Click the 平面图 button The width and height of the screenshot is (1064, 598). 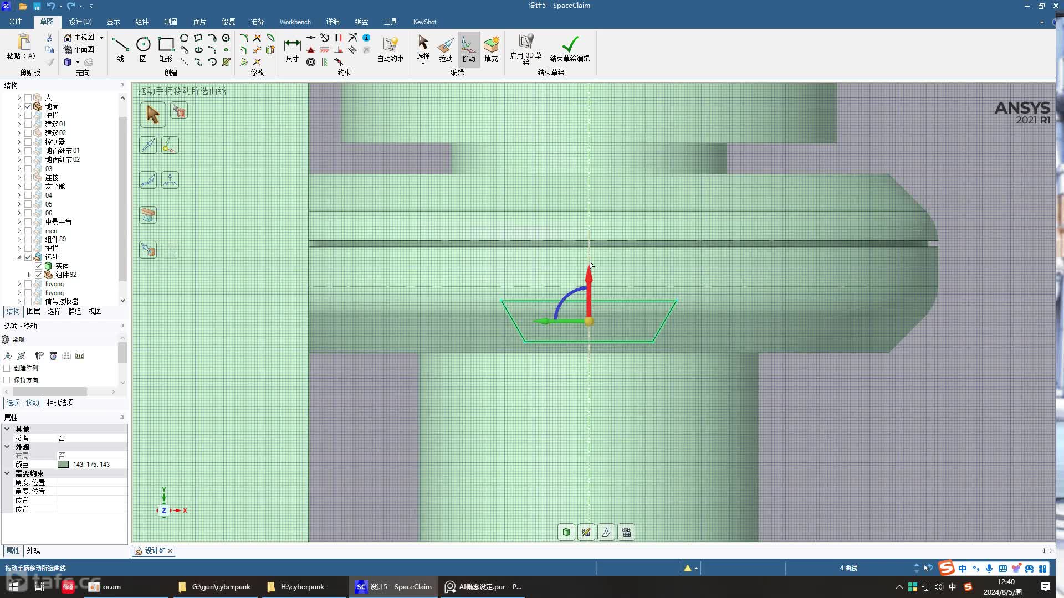(79, 49)
